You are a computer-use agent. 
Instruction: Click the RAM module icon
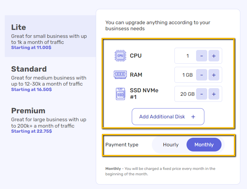[x=120, y=75]
